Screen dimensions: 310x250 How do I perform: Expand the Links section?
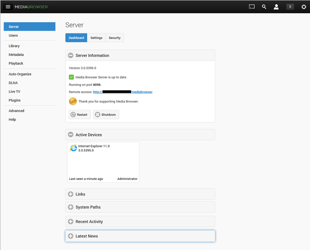click(x=71, y=194)
